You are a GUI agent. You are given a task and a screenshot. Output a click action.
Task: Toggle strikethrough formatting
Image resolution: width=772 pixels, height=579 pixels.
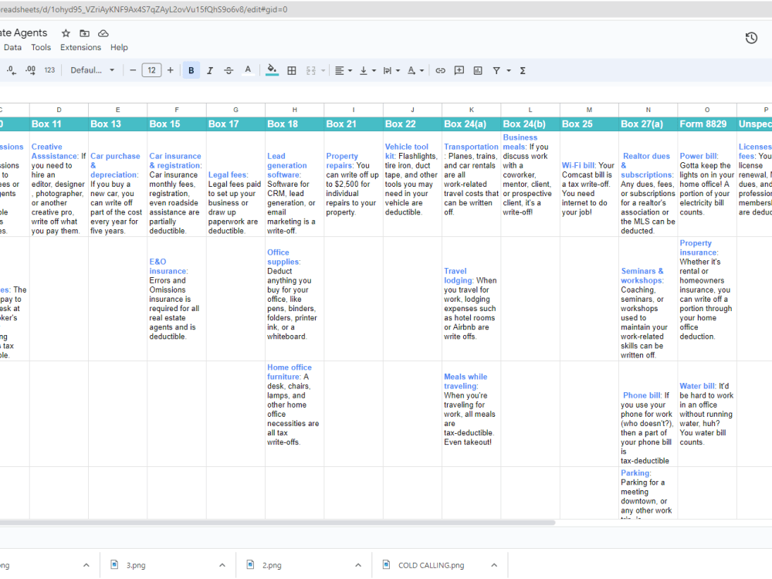point(229,70)
